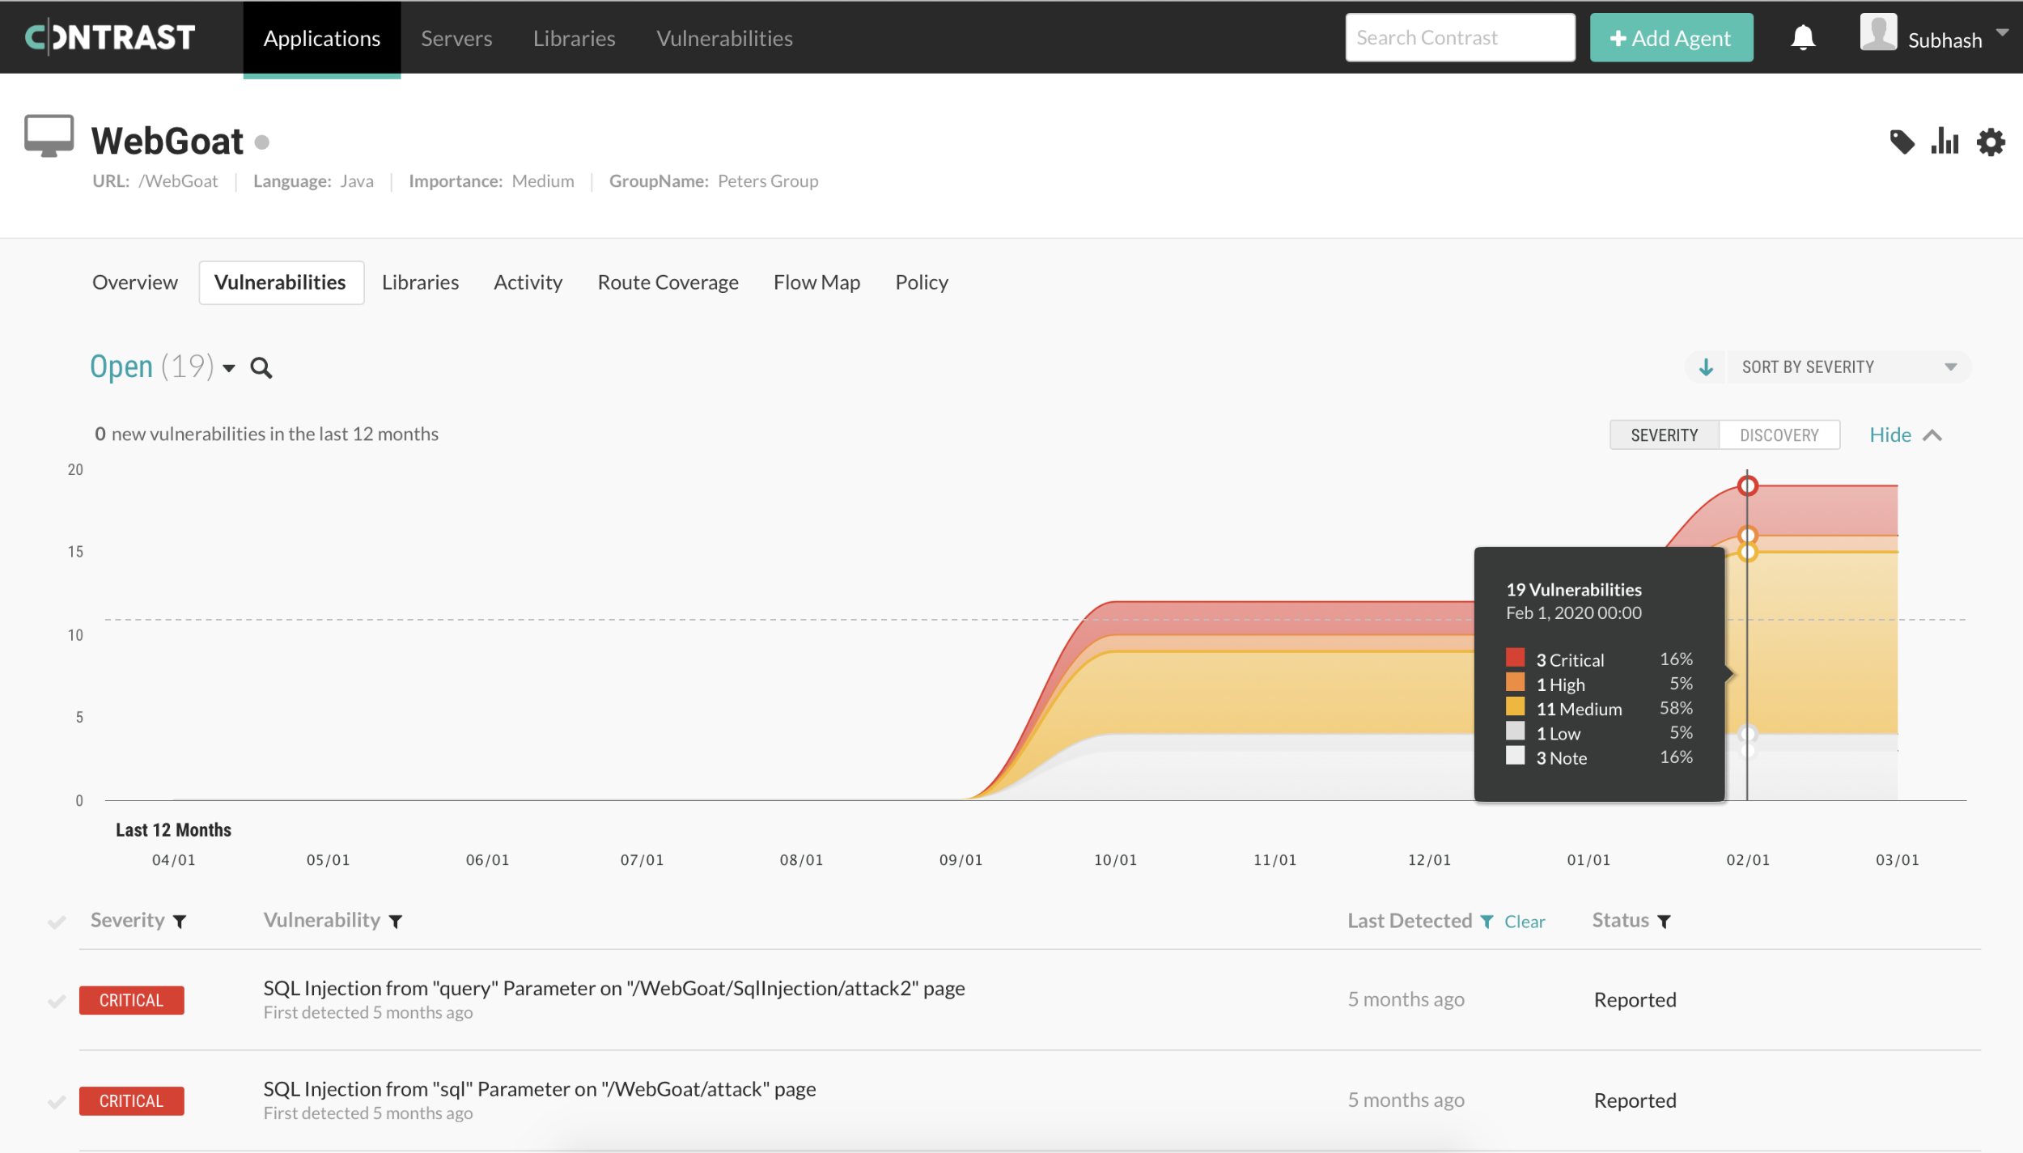Click the 02/01 axis label
Screen dimensions: 2023x1153
[x=1747, y=860]
